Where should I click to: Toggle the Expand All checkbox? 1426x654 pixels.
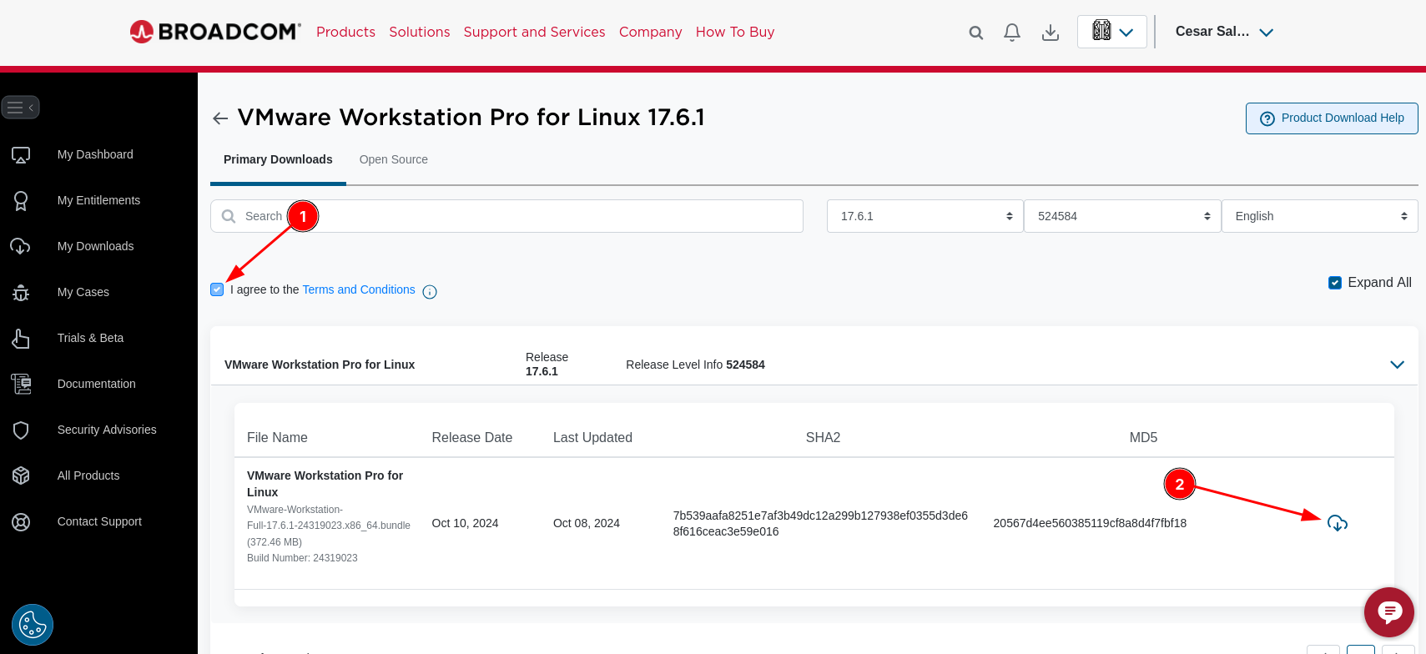pos(1335,283)
